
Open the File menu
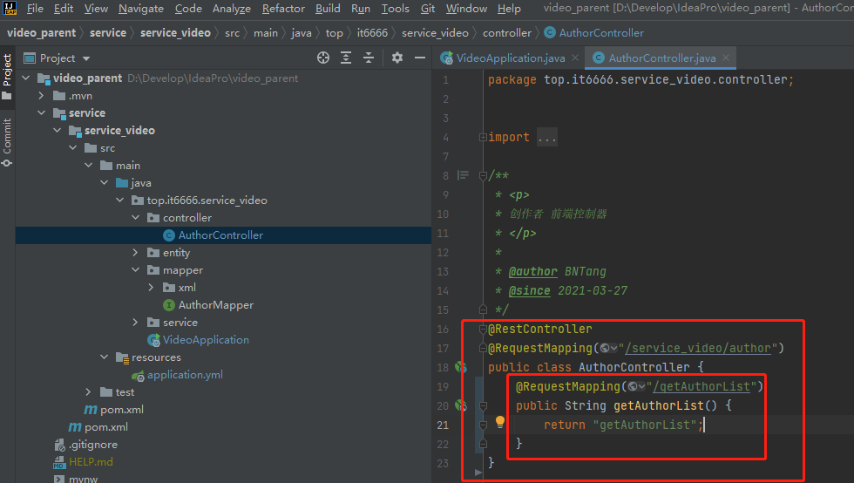pos(35,8)
